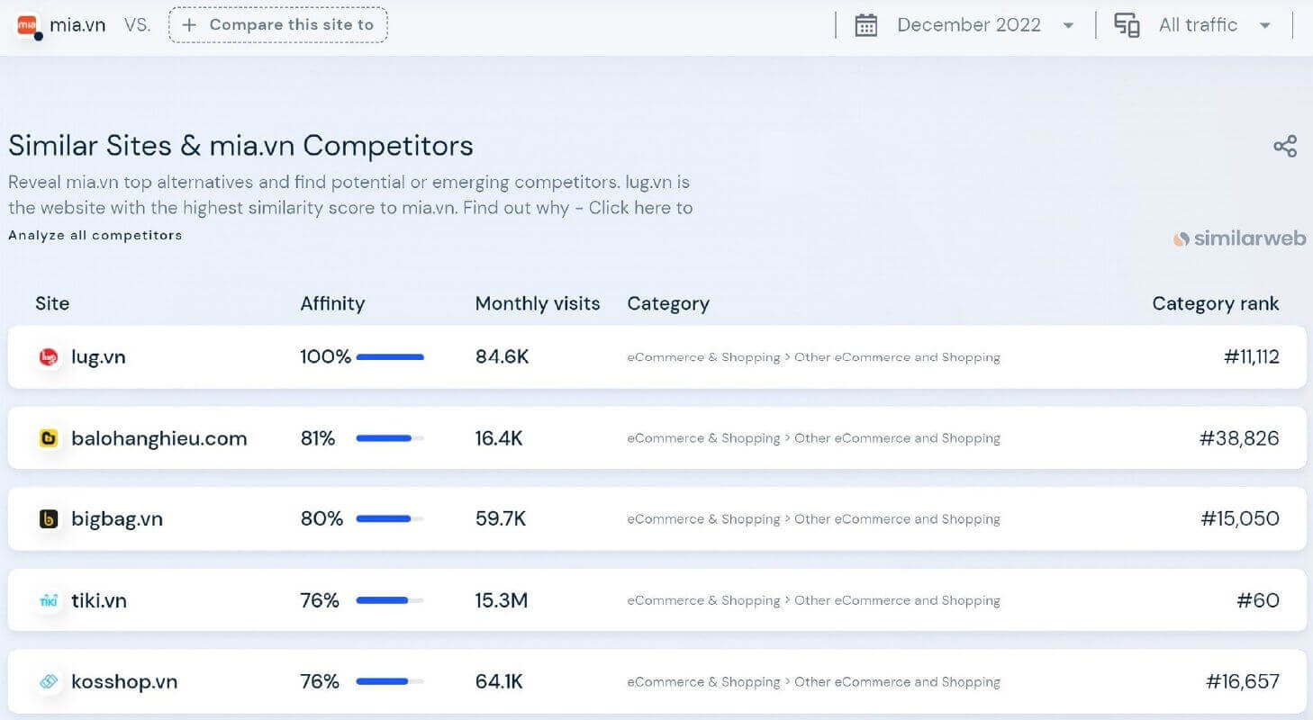Click the kosshop.vn category text
This screenshot has width=1313, height=720.
(x=813, y=681)
